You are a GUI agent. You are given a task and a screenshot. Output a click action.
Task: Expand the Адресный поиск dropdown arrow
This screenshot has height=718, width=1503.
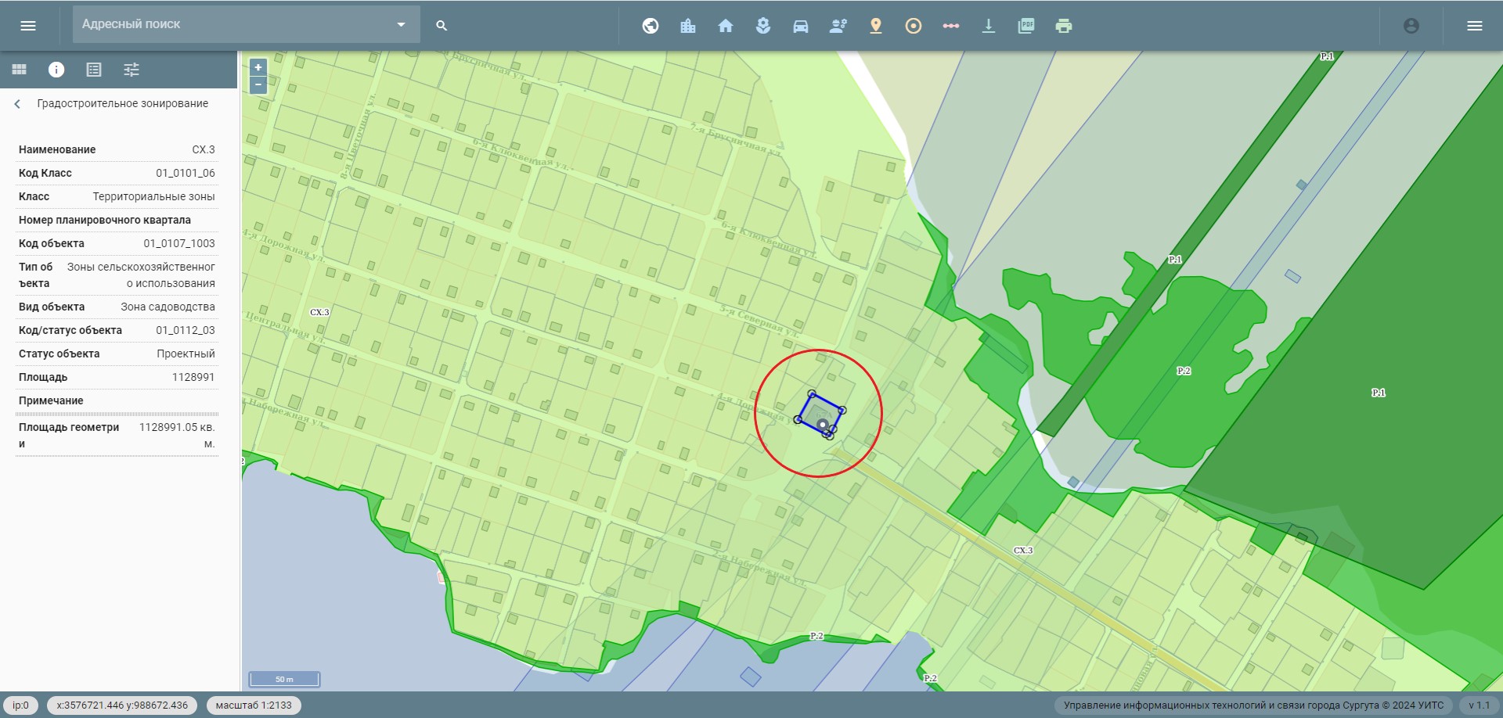401,24
